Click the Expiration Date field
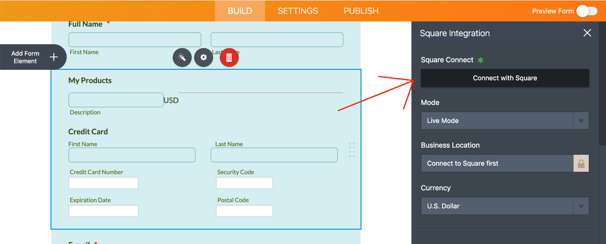Screen dimensions: 606x244 point(103,211)
